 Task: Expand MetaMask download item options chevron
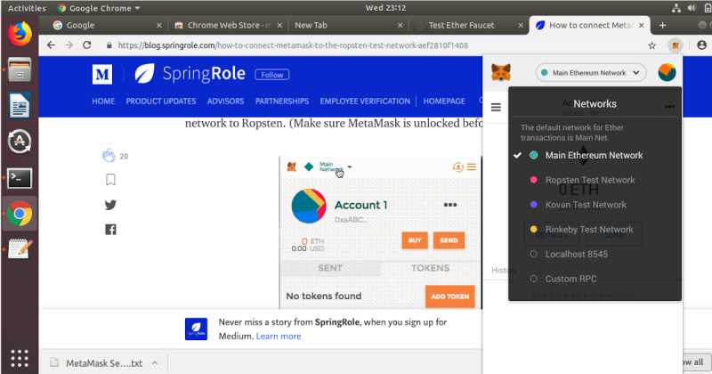point(154,362)
